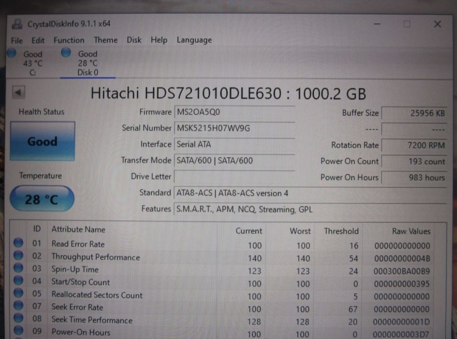Click status dot of Seek Time Performance row
457x339 pixels.
tap(18, 318)
